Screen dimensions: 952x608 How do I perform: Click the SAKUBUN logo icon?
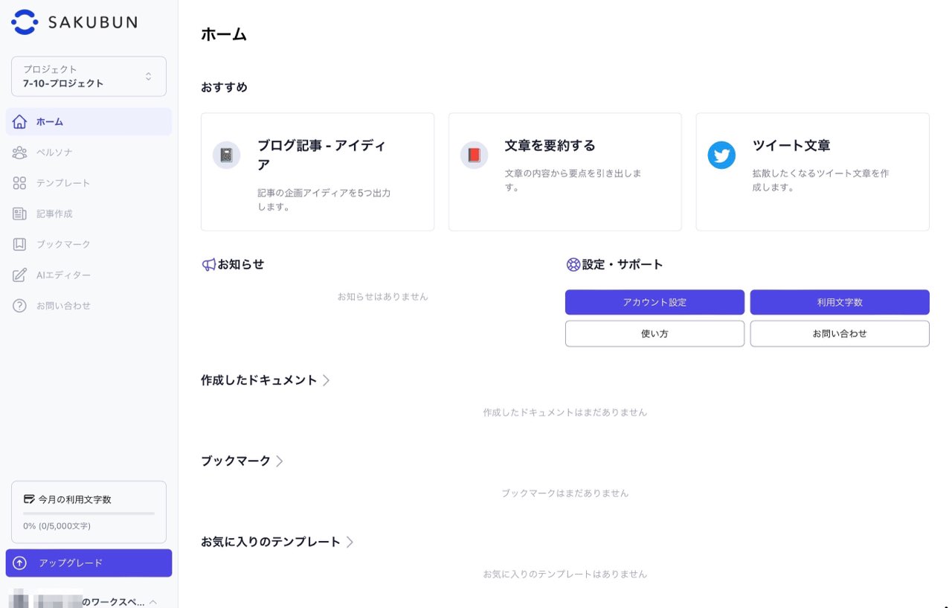25,22
